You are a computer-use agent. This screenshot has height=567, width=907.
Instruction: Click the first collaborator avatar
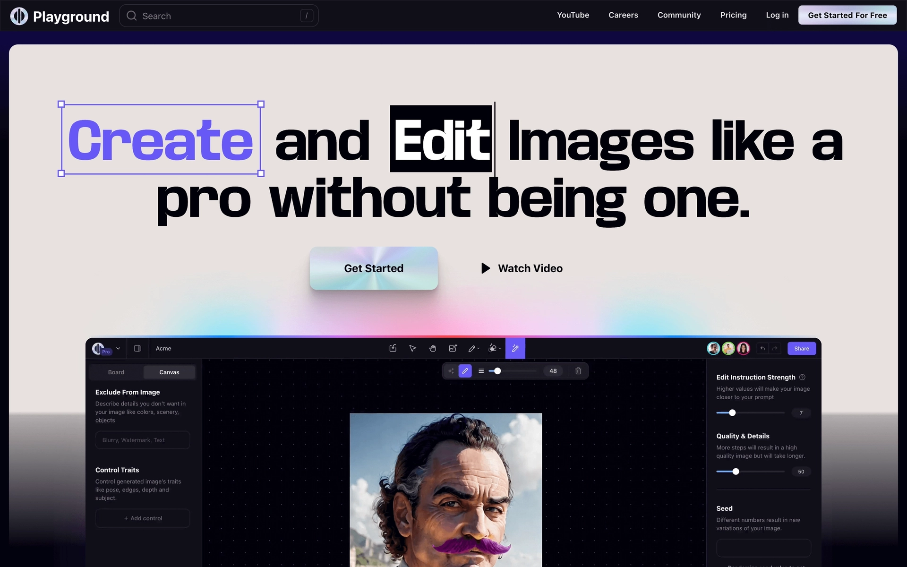click(x=713, y=348)
